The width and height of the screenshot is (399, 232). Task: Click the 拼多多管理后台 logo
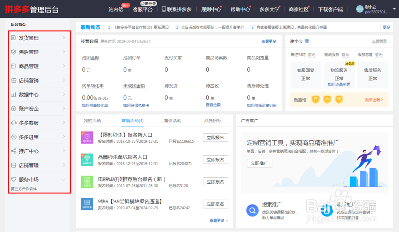tap(32, 10)
